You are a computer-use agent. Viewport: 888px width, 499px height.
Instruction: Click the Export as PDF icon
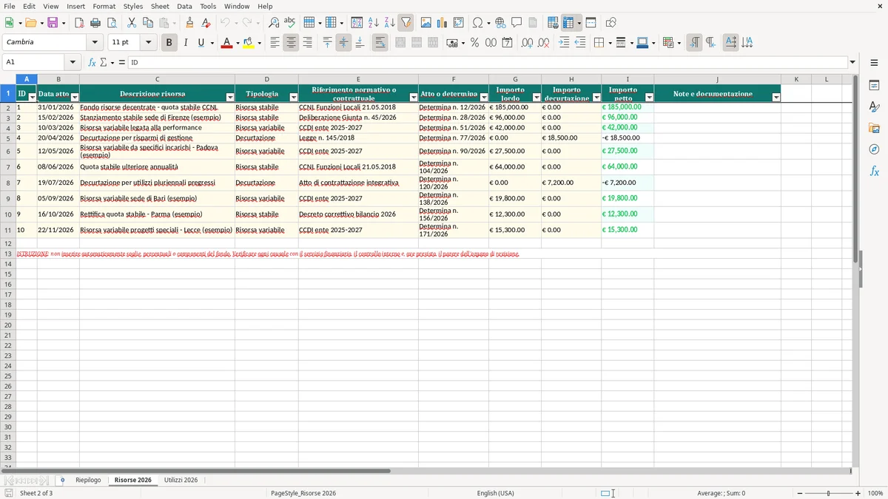tap(79, 23)
